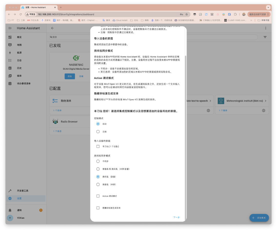This screenshot has width=277, height=231.
Task: Click 下一步 next button in dialog
Action: pos(176,217)
